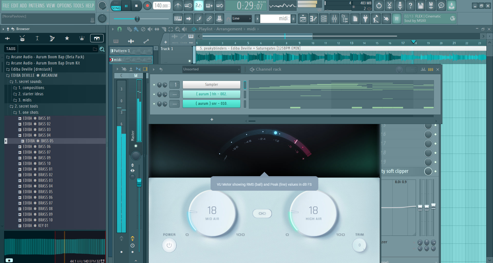Open the shopping cart content library
This screenshot has width=493, height=263.
[397, 18]
